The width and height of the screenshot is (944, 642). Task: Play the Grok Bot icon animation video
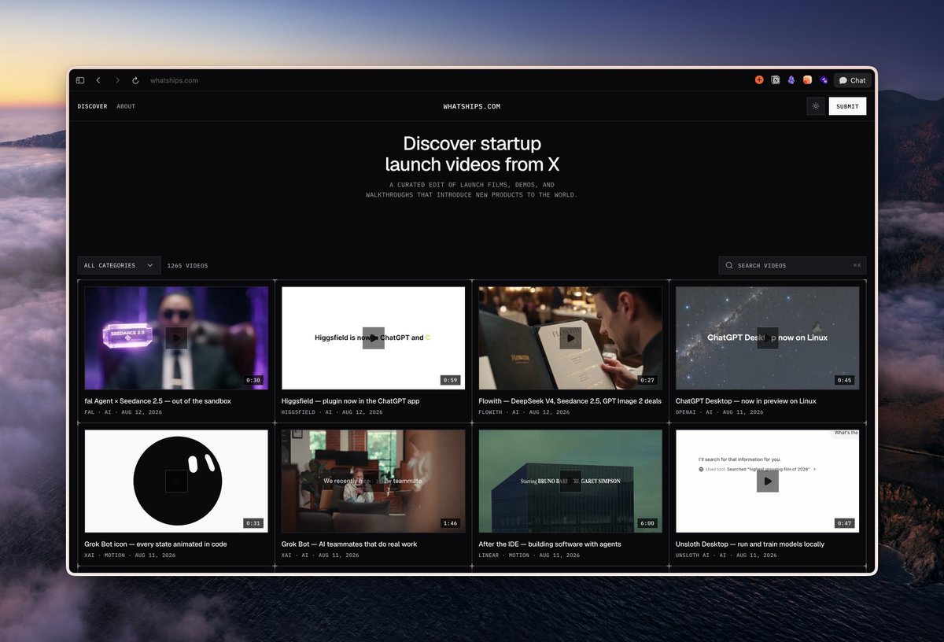pyautogui.click(x=176, y=481)
